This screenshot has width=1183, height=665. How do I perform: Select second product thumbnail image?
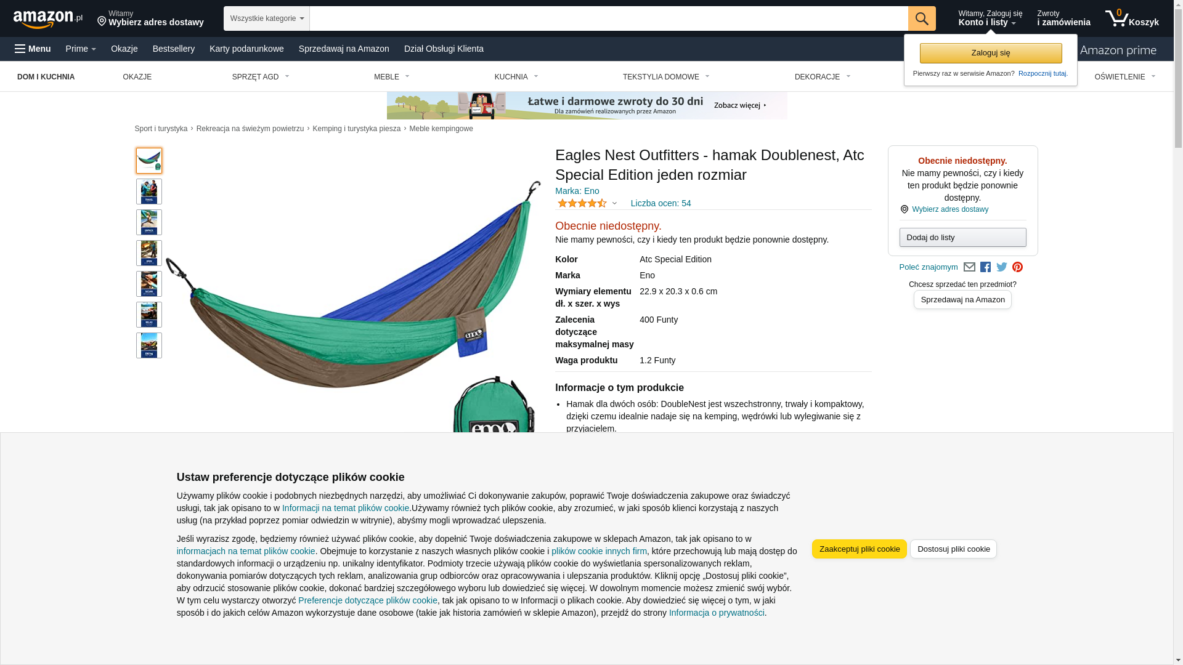click(x=149, y=191)
